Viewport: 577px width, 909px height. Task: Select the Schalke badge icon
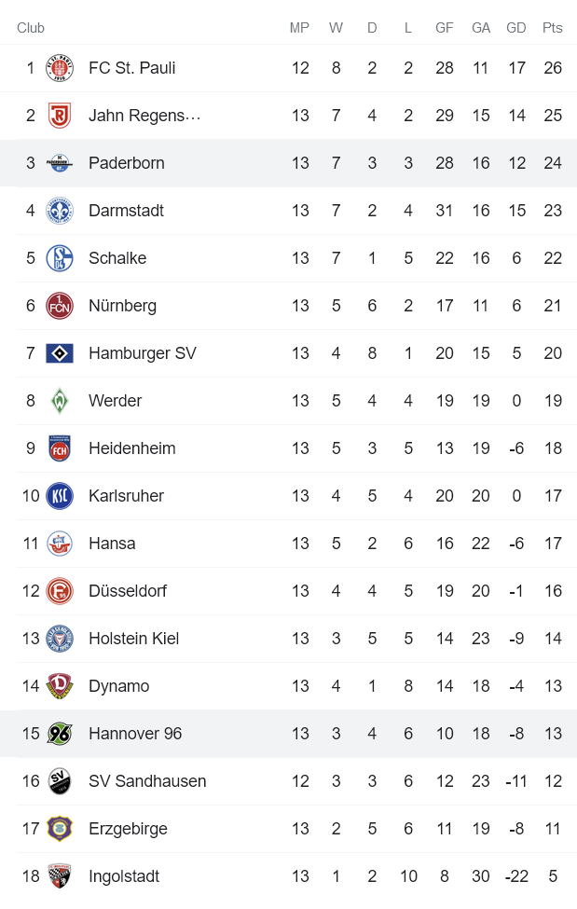[x=59, y=258]
